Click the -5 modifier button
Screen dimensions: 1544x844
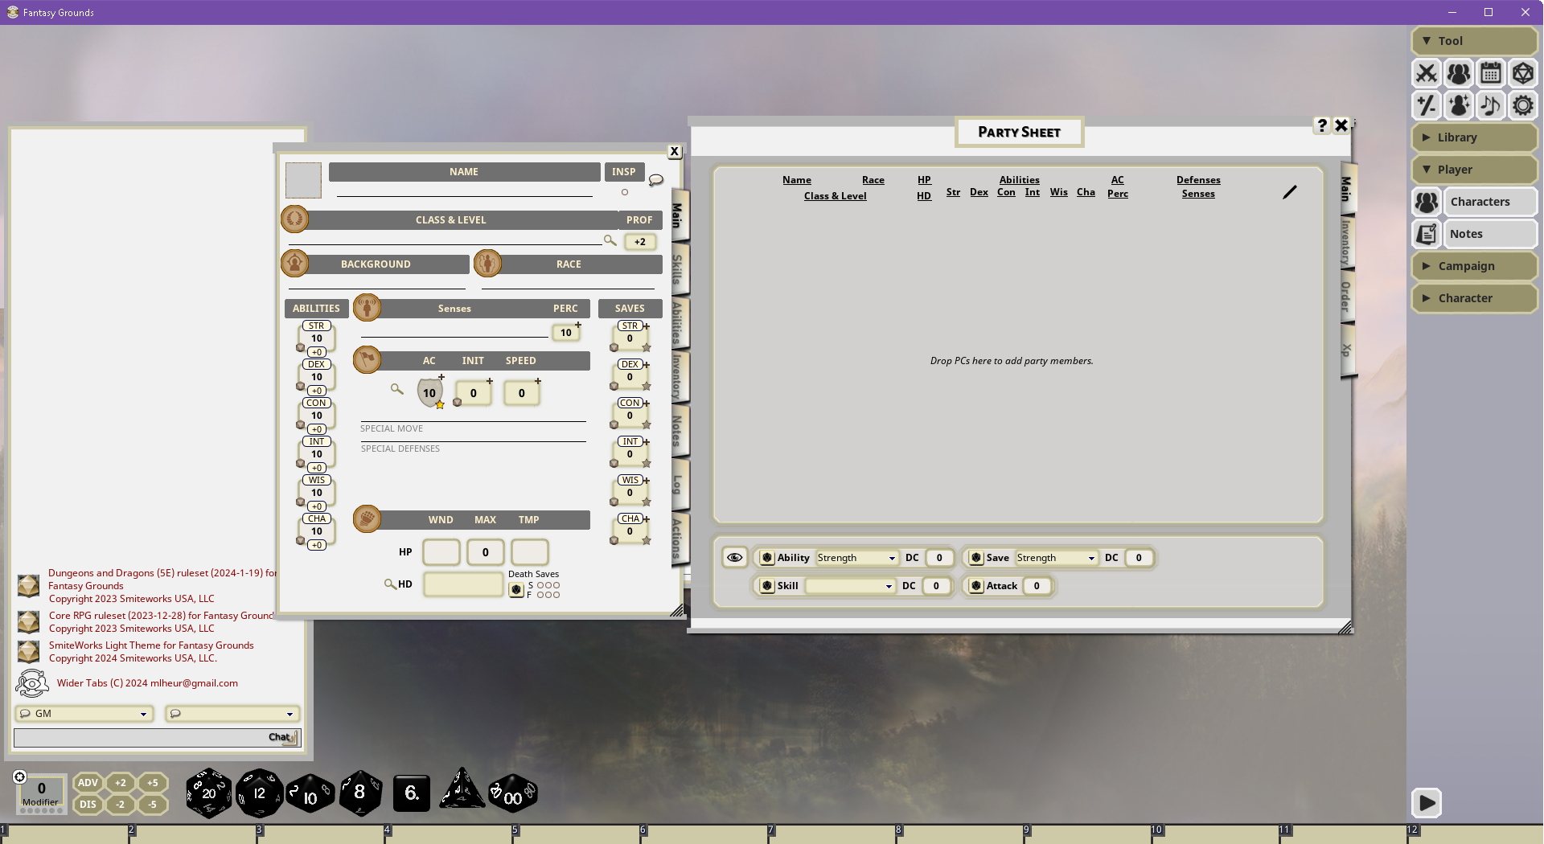pyautogui.click(x=152, y=805)
